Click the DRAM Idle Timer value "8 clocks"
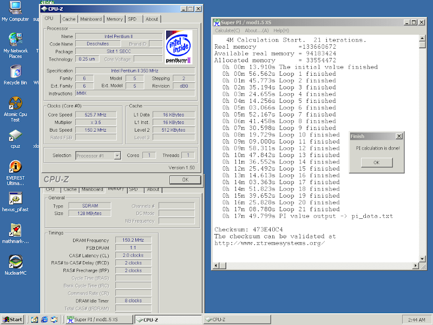 [x=133, y=301]
